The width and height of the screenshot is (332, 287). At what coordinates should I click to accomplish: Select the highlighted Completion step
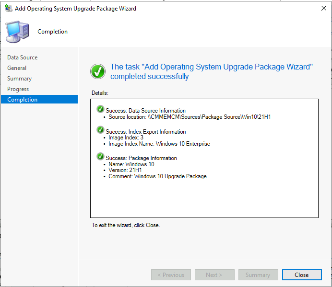click(x=39, y=99)
